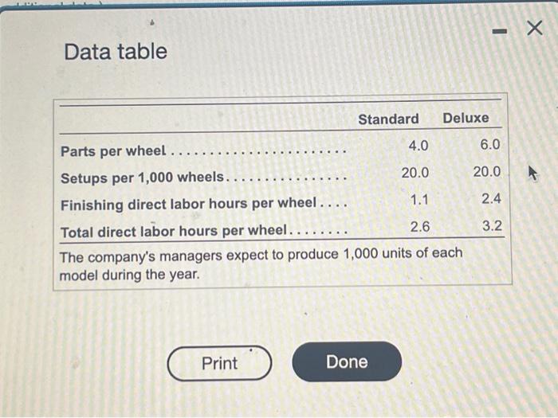The width and height of the screenshot is (558, 418).
Task: Click the Data table heading
Action: pyautogui.click(x=116, y=52)
